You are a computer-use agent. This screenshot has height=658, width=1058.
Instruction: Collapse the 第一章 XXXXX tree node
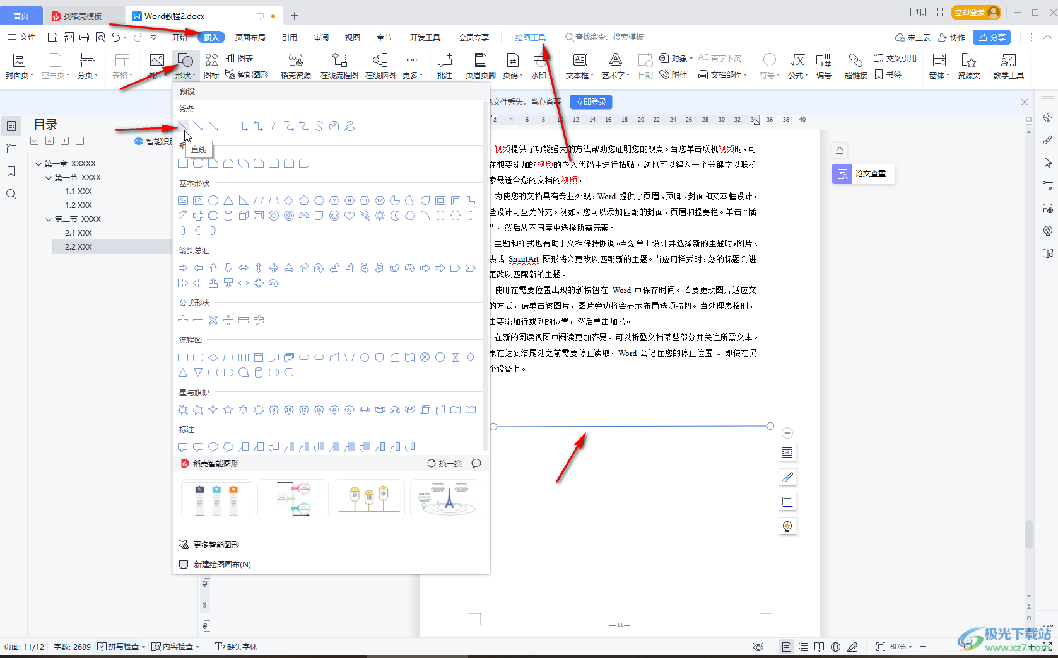(38, 164)
